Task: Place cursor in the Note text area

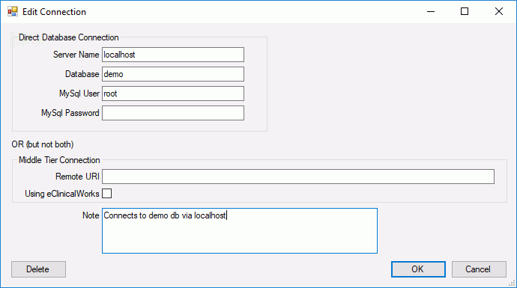Action: click(x=240, y=230)
